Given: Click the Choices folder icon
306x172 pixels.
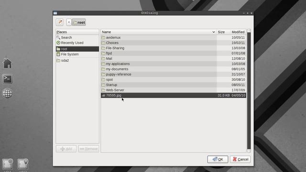Looking at the screenshot, I should click(103, 43).
